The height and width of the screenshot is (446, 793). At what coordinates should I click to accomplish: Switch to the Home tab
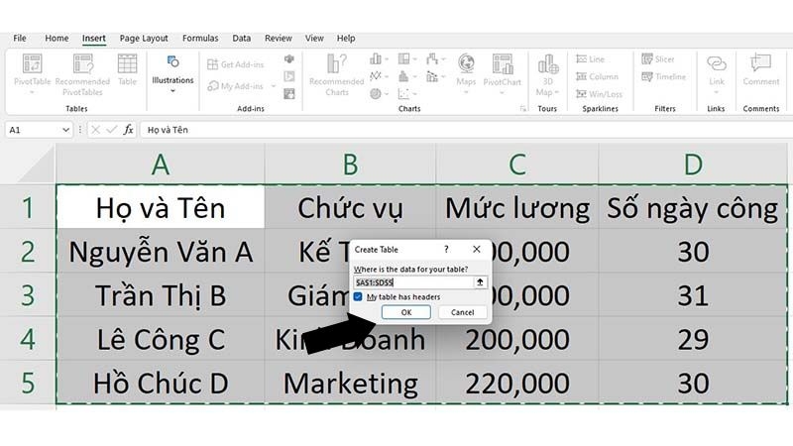[x=57, y=38]
